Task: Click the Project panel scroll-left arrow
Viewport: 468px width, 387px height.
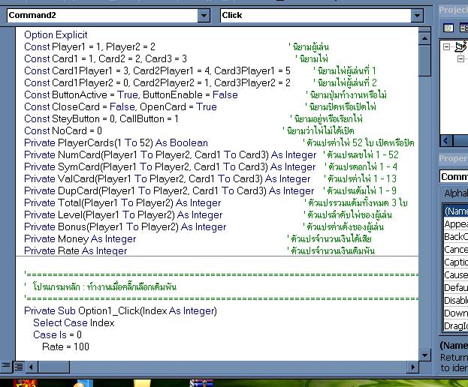Action: pyautogui.click(x=446, y=140)
